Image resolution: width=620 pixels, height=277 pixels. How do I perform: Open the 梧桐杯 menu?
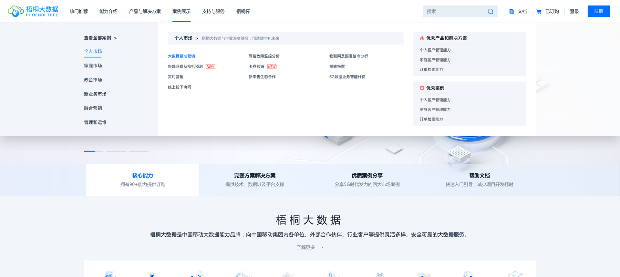click(243, 11)
